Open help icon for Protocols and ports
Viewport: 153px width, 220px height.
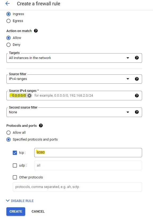41,125
